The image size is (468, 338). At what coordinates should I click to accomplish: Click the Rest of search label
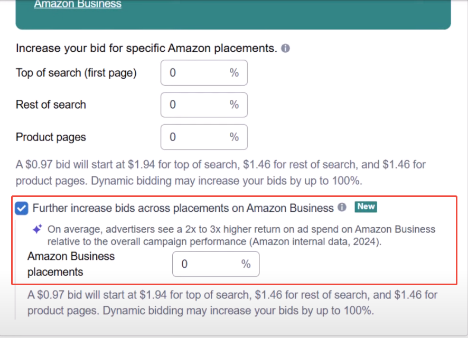[x=51, y=105]
